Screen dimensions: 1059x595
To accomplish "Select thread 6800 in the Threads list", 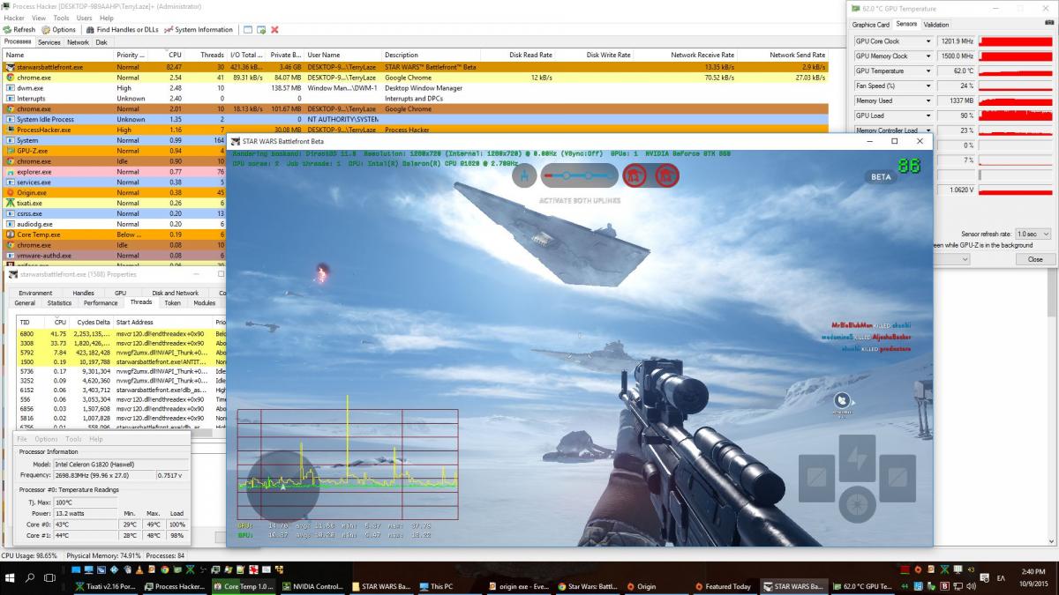I will (x=122, y=334).
